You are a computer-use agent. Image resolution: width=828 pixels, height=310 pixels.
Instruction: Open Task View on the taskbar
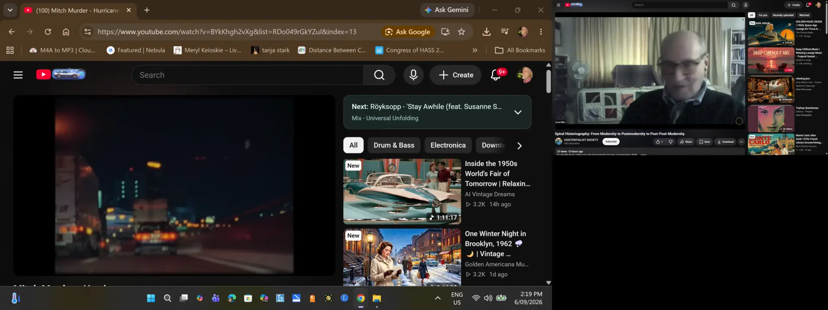184,298
